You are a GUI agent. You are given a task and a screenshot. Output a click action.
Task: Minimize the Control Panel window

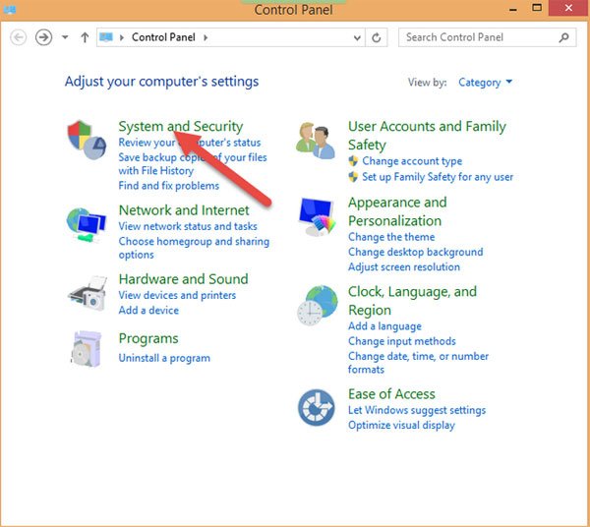tap(513, 9)
